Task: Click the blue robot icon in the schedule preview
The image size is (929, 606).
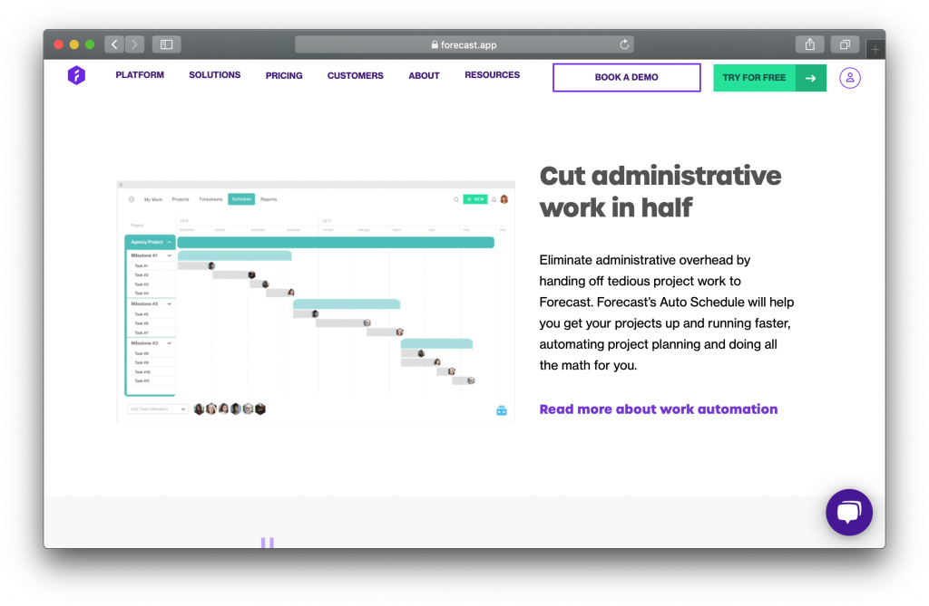Action: click(x=501, y=410)
